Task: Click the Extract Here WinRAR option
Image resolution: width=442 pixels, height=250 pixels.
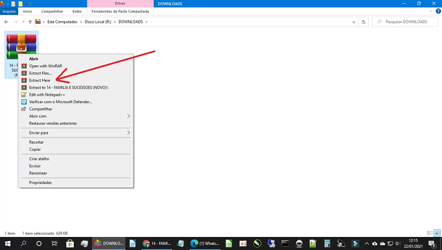Action: 39,80
